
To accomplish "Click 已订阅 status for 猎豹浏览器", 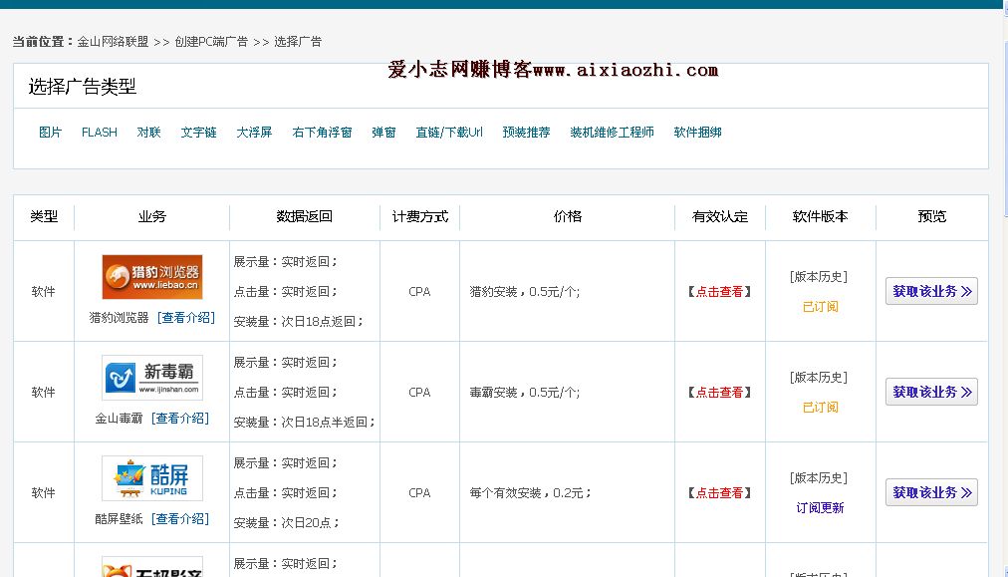I will click(821, 306).
